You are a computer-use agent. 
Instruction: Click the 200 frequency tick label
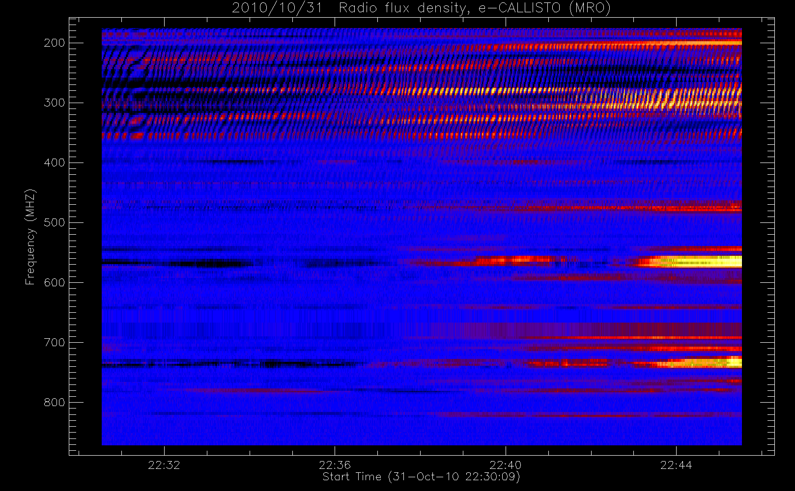point(54,43)
